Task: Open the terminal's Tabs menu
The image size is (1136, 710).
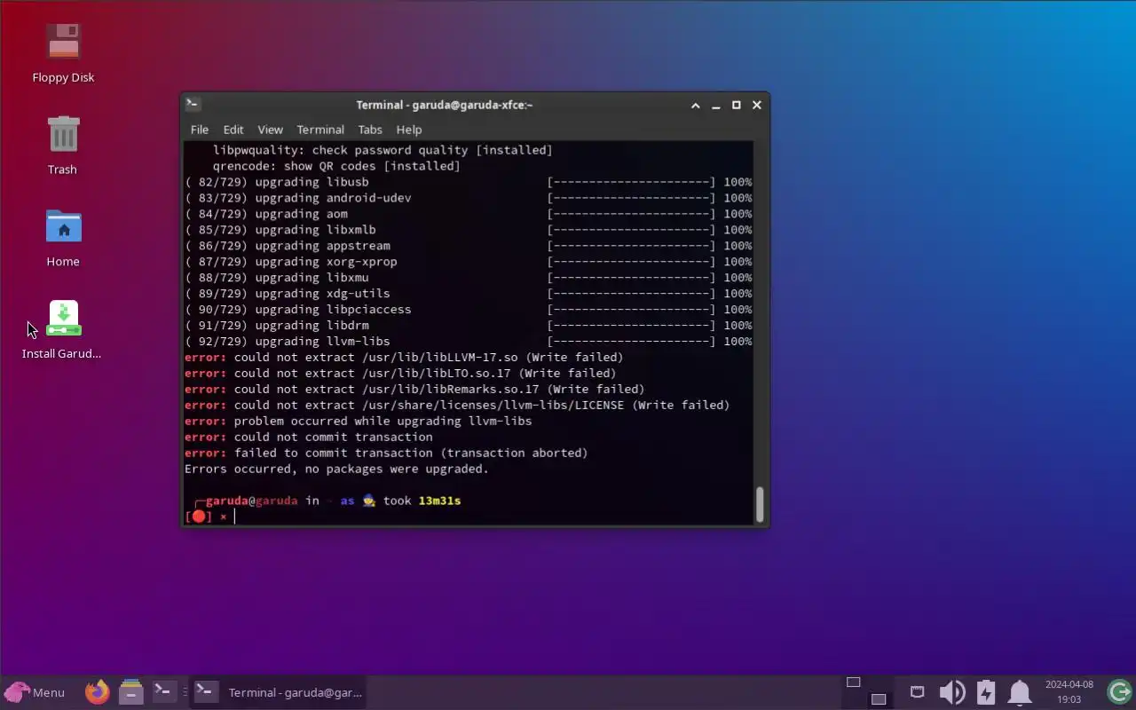Action: point(370,130)
